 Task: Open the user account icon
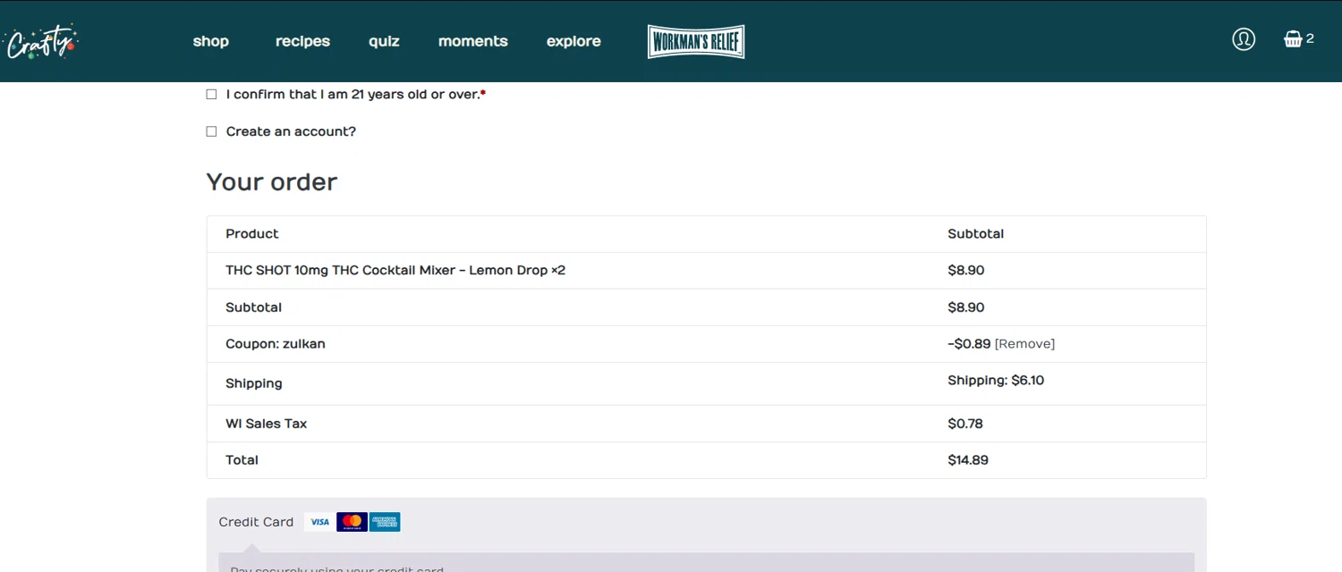pos(1244,39)
